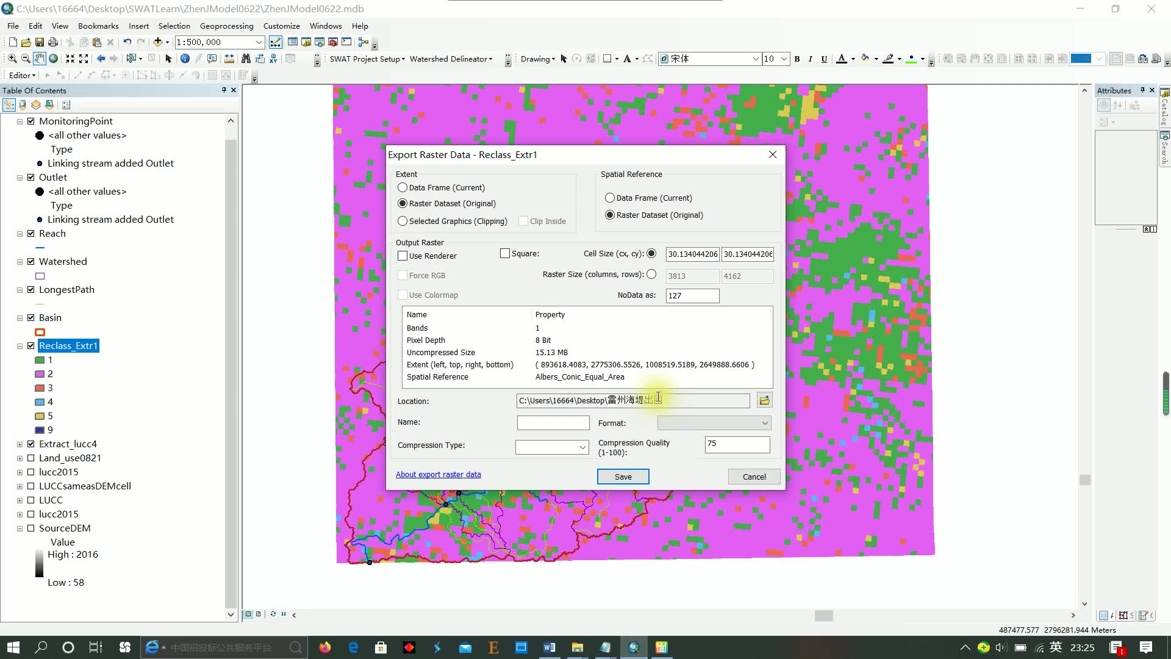The width and height of the screenshot is (1171, 659).
Task: Select the Identify tool
Action: (185, 59)
